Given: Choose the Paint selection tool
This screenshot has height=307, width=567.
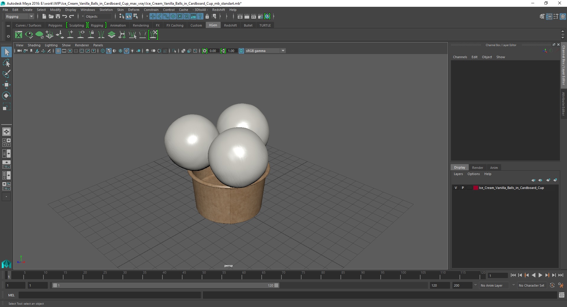Looking at the screenshot, I should point(6,74).
